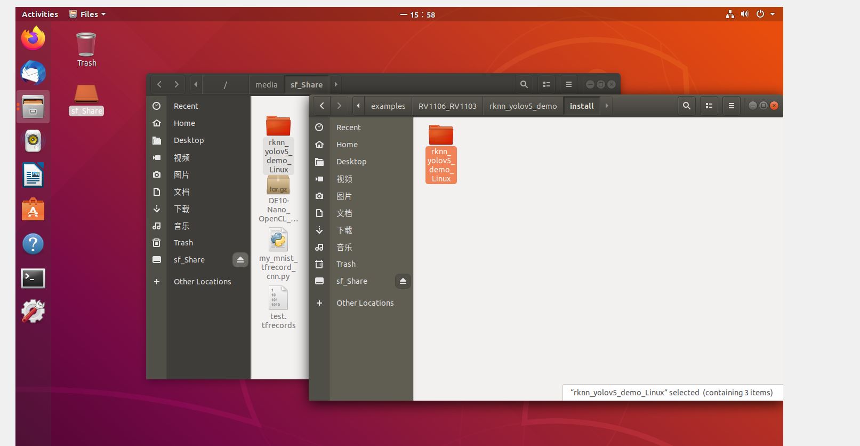The image size is (860, 446).
Task: Open Desktop in install window sidebar
Action: coord(361,162)
